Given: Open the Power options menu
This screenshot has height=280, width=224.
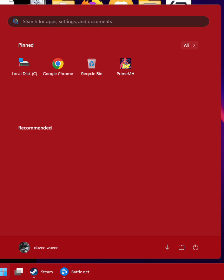Looking at the screenshot, I should (196, 247).
